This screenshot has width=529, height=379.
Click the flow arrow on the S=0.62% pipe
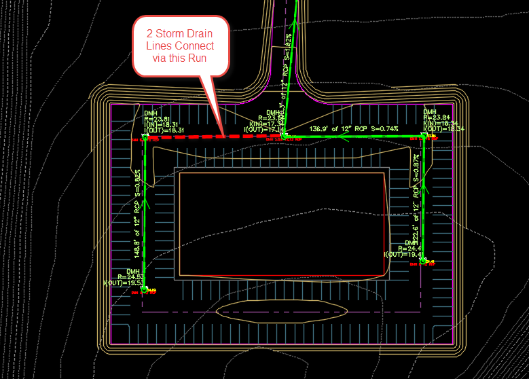point(145,203)
